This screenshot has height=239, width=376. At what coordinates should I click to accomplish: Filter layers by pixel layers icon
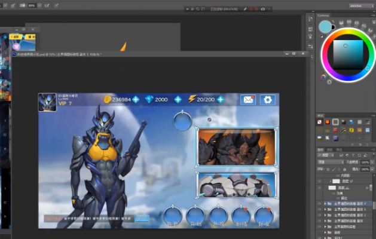click(x=341, y=155)
